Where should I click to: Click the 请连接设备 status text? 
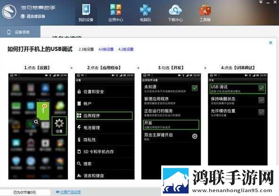click(36, 16)
